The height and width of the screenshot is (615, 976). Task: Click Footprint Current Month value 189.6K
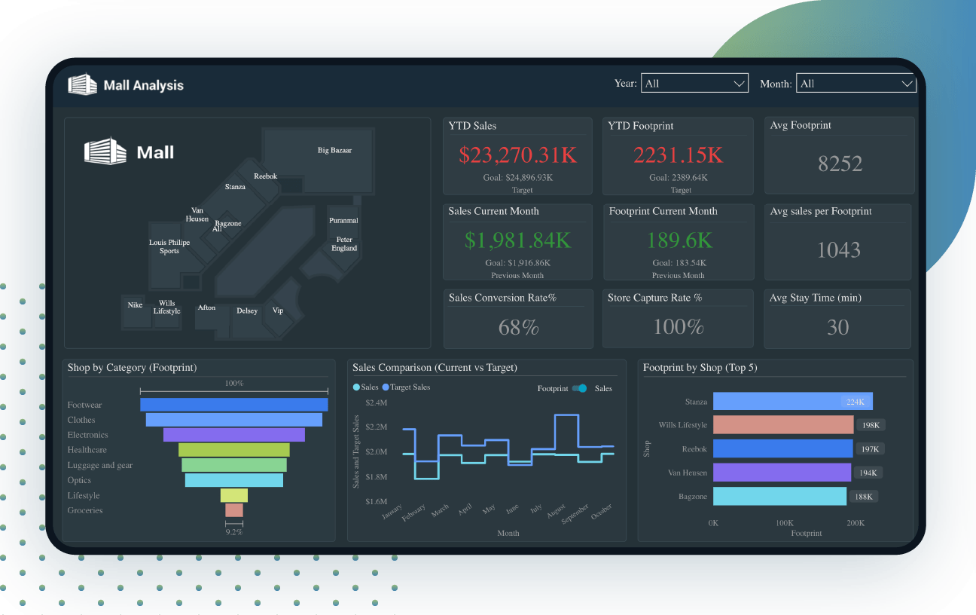coord(679,240)
